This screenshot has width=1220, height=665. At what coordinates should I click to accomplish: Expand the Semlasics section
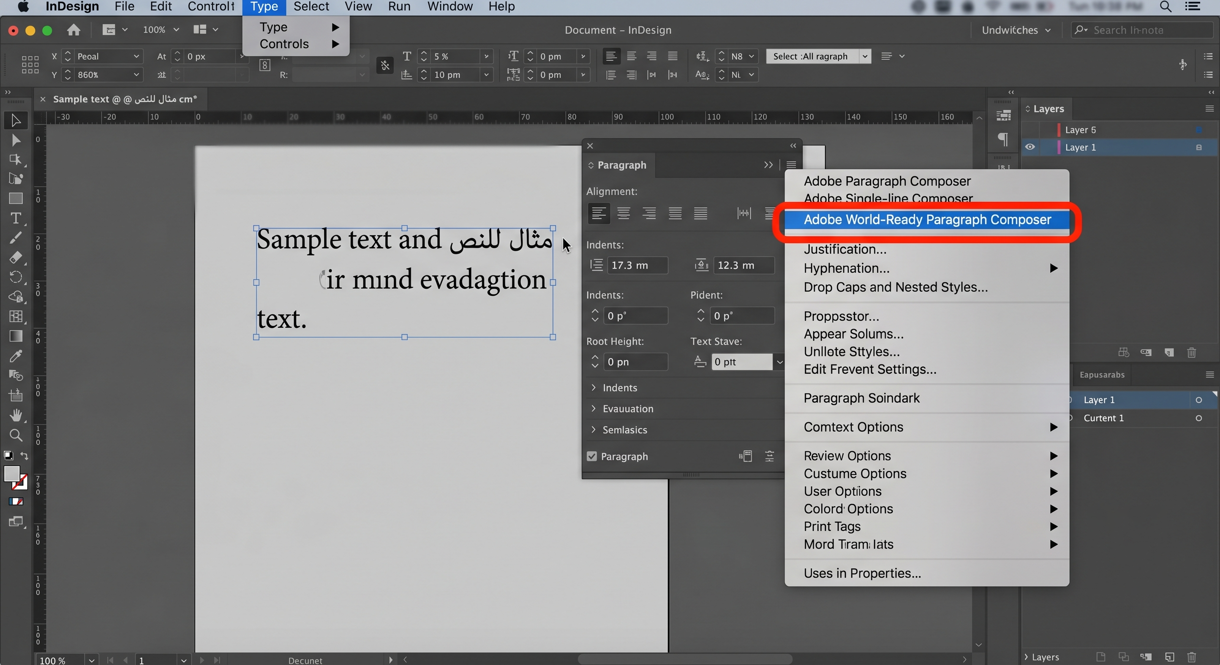coord(594,430)
